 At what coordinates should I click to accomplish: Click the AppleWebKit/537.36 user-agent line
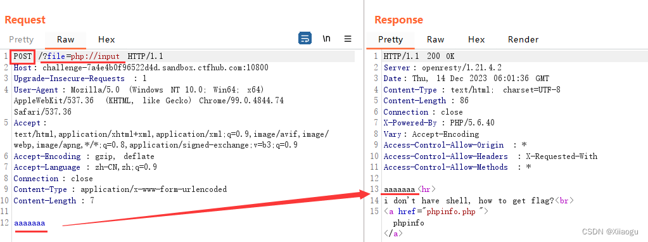(149, 101)
